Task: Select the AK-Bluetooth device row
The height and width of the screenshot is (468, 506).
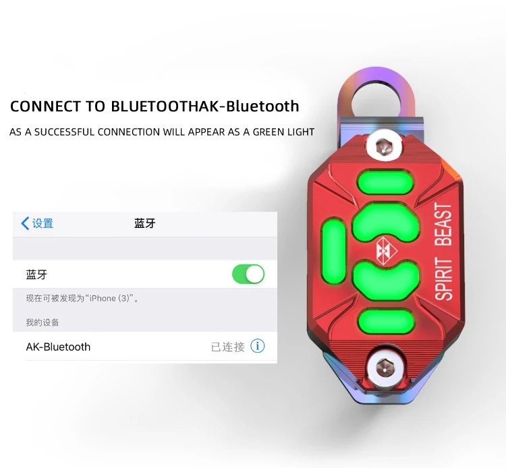Action: tap(145, 347)
